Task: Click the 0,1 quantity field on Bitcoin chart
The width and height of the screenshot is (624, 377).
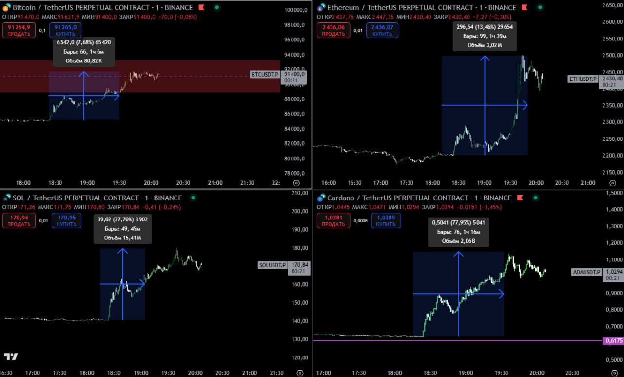Action: (42, 30)
